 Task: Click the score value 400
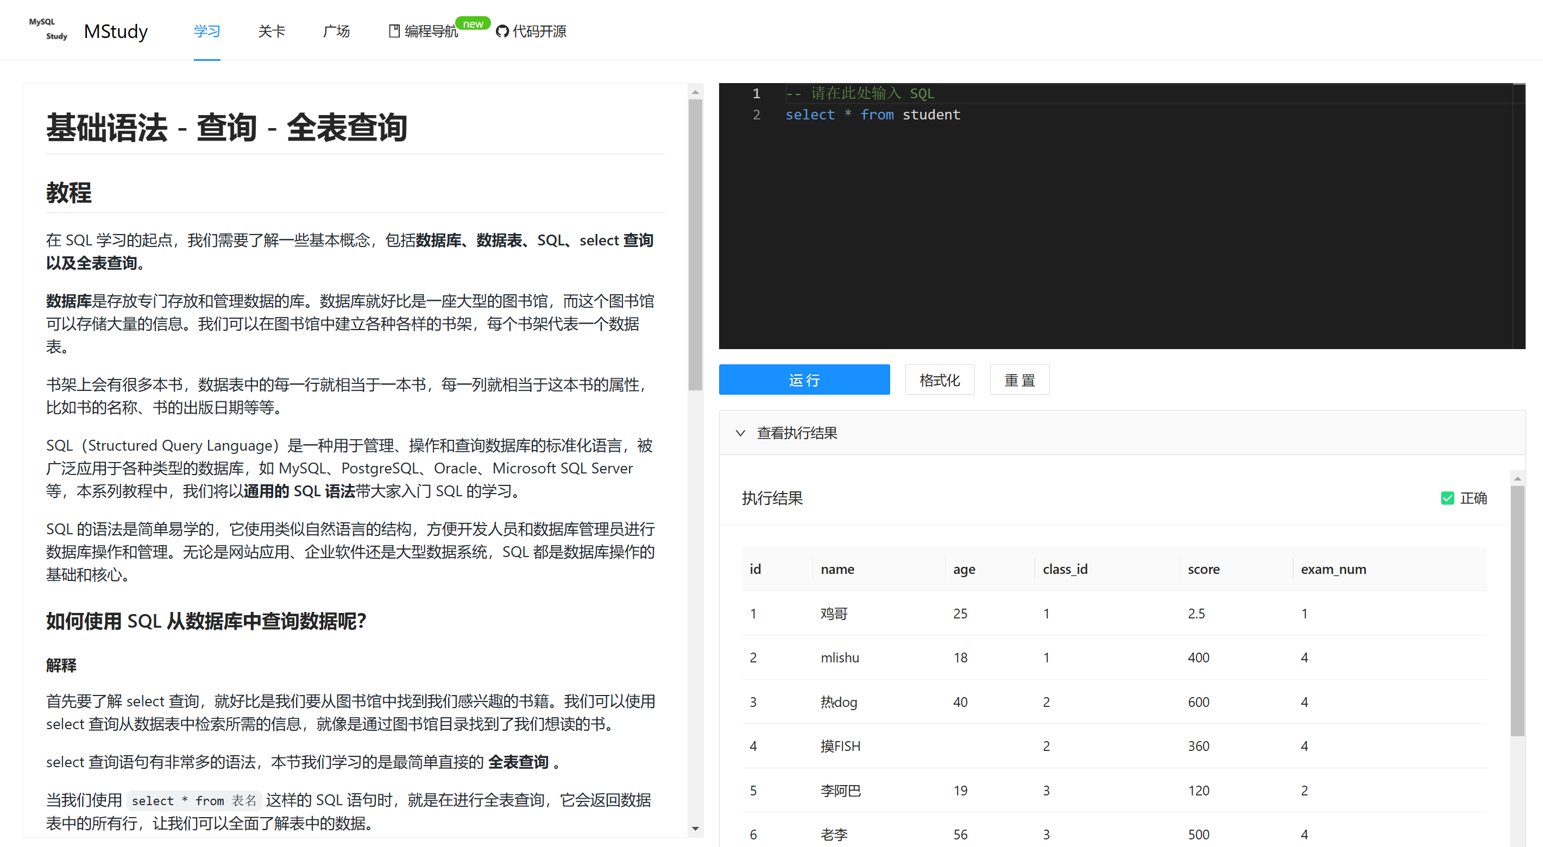(x=1198, y=657)
